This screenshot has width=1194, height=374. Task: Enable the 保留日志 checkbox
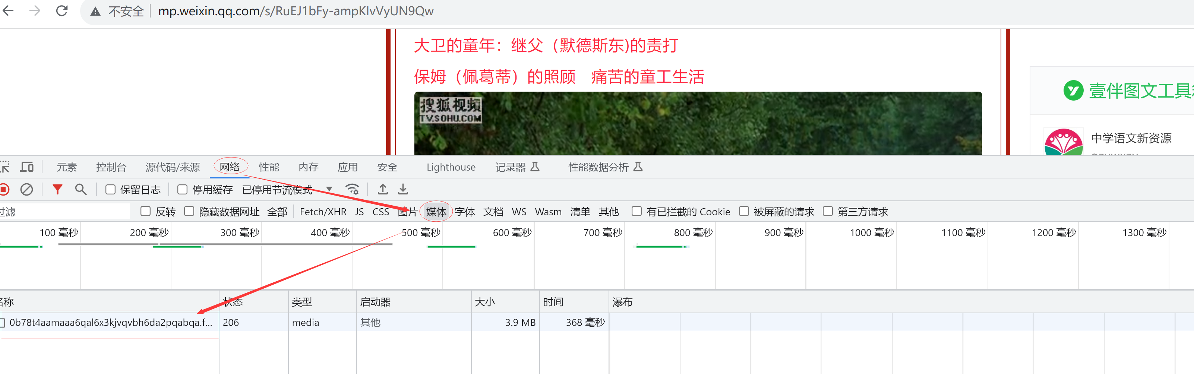point(110,189)
